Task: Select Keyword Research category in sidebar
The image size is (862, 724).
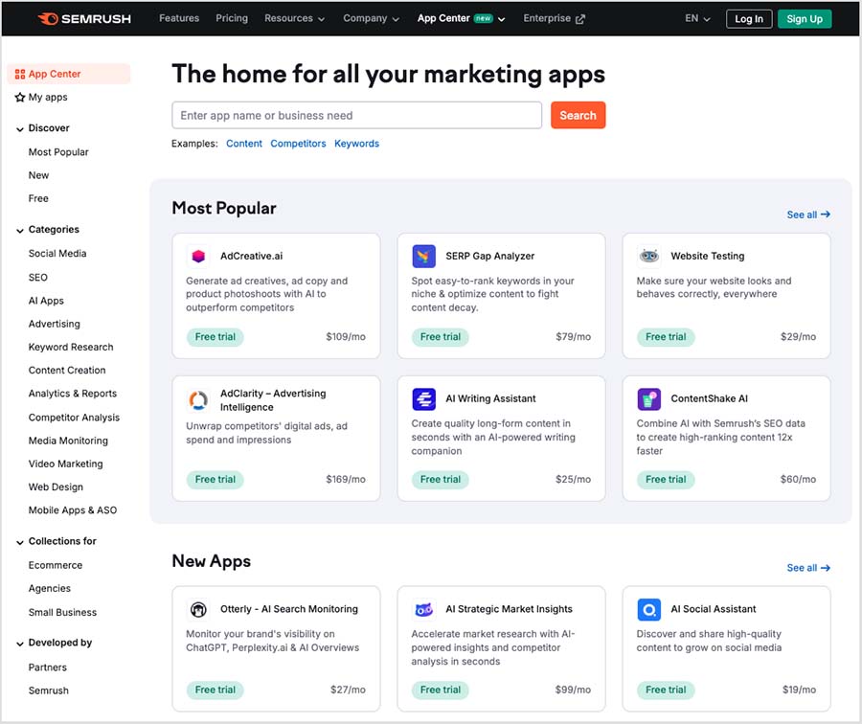Action: (x=71, y=348)
